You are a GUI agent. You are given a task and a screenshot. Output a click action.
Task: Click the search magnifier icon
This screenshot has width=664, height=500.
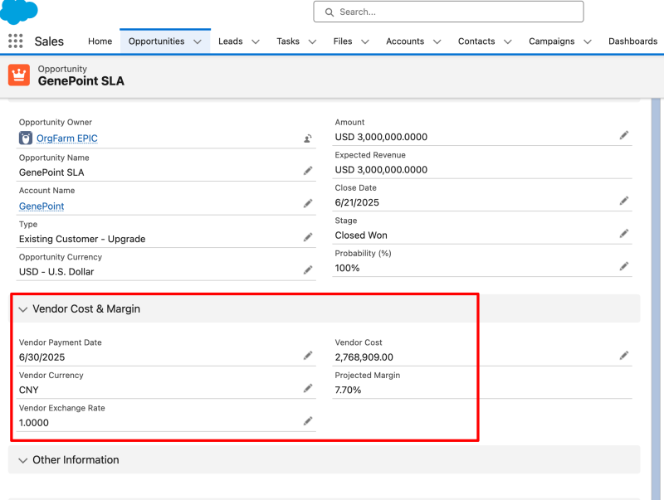[330, 12]
